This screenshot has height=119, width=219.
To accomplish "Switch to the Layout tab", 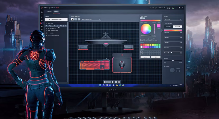I will [x=49, y=11].
